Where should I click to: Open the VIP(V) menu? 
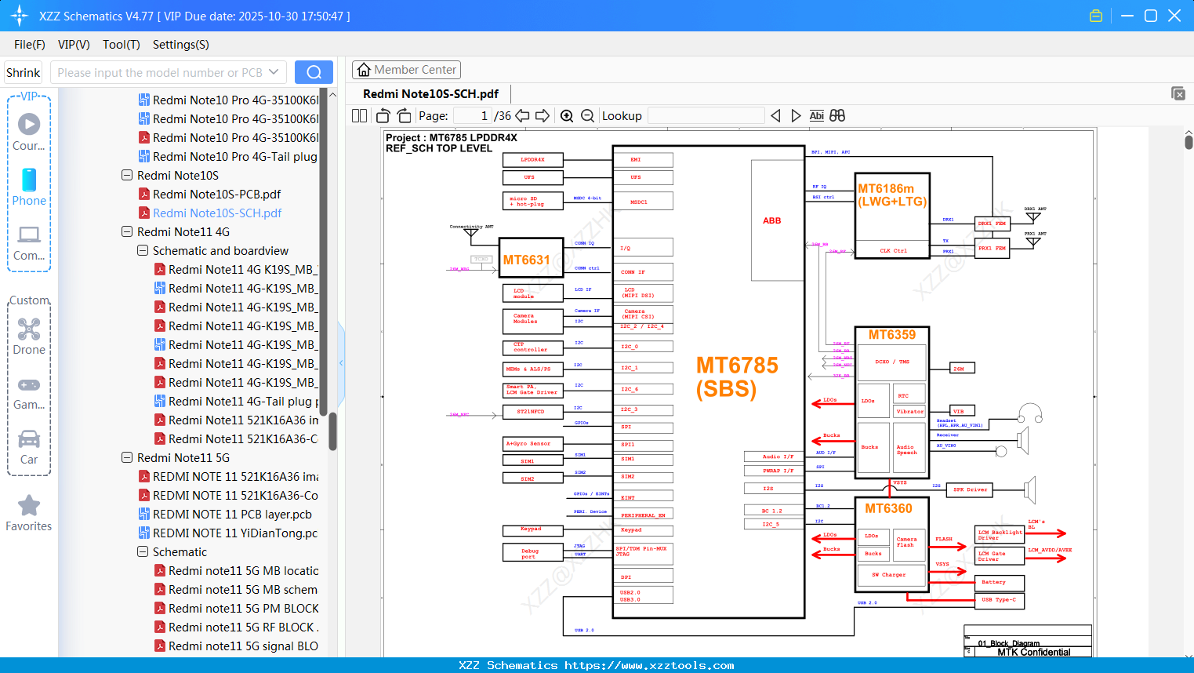click(74, 45)
